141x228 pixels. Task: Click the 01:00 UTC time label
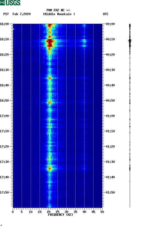point(110,116)
